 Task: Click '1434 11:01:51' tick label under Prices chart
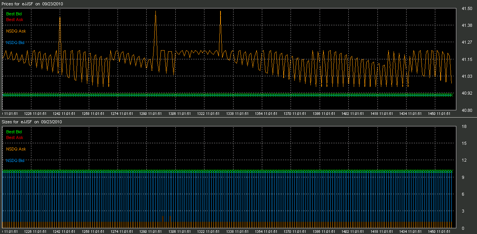(x=411, y=114)
